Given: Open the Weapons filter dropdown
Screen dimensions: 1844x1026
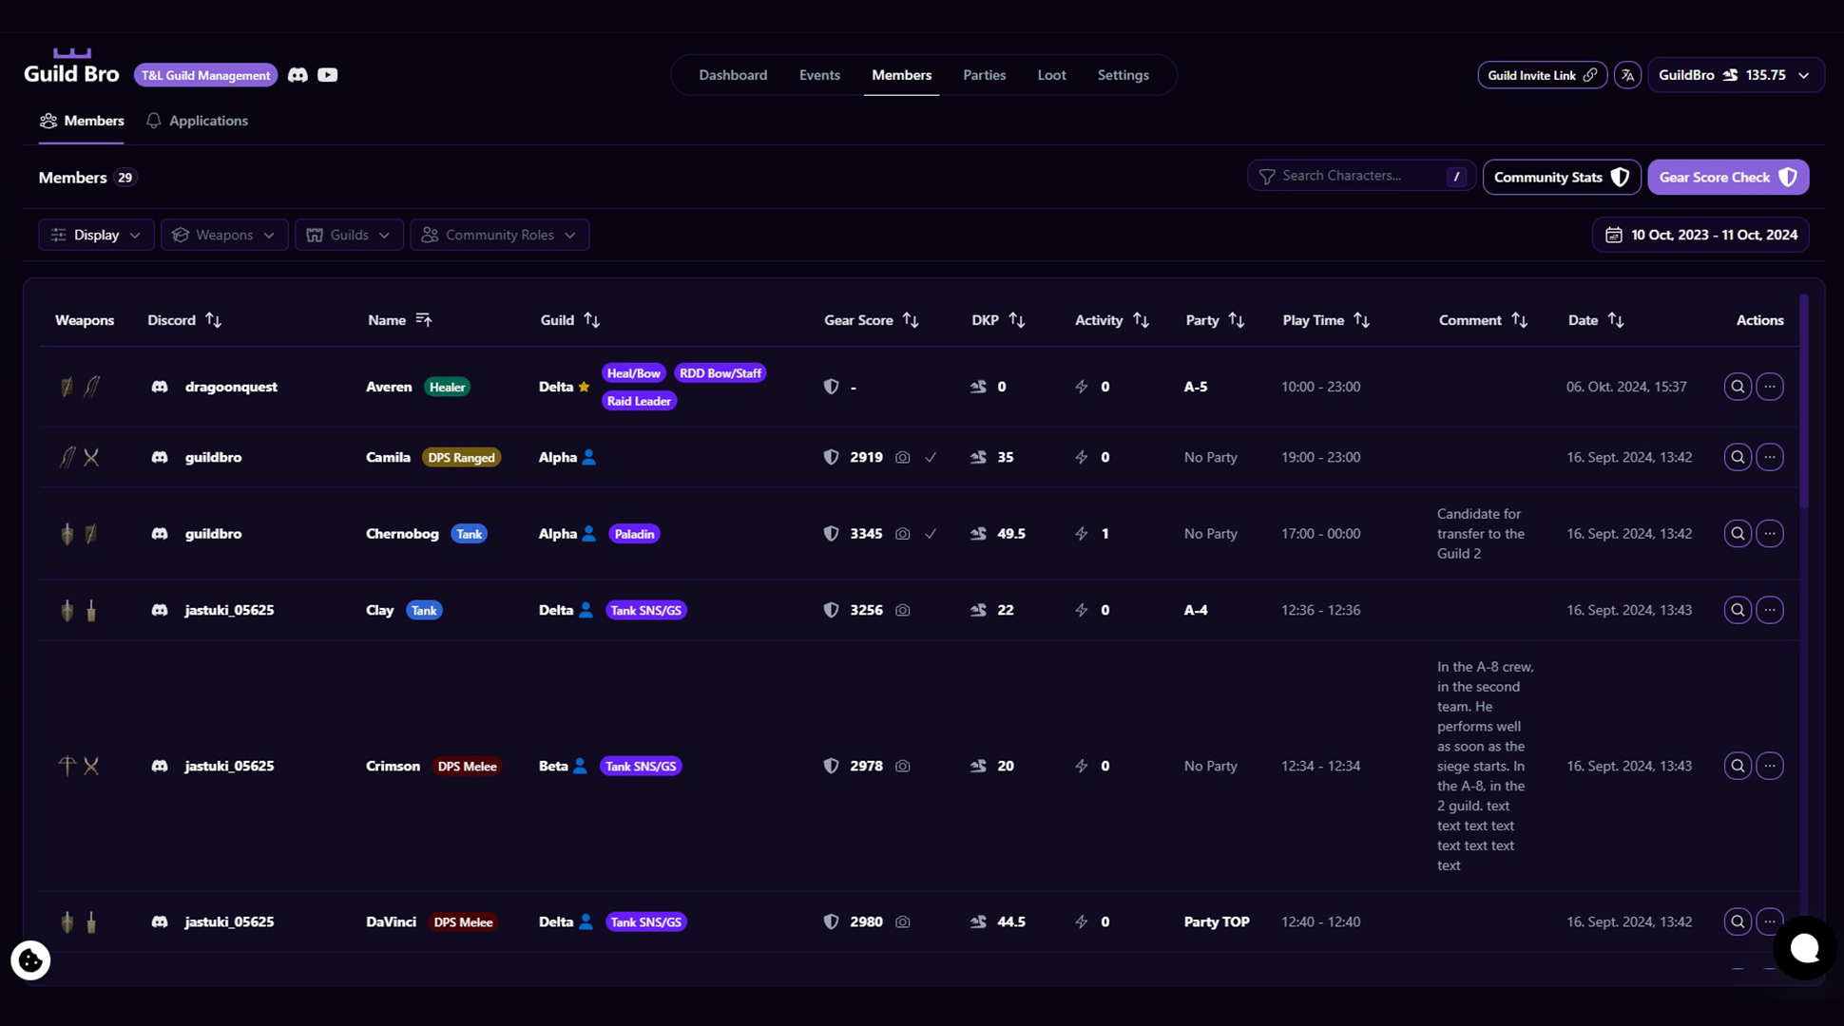Looking at the screenshot, I should click(224, 235).
